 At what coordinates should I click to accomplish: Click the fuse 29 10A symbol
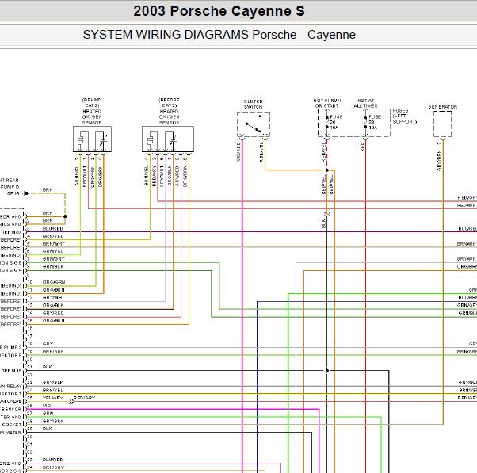[x=365, y=122]
